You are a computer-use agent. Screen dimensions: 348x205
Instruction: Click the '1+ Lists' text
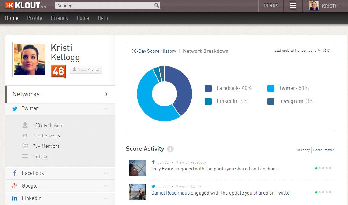(41, 157)
